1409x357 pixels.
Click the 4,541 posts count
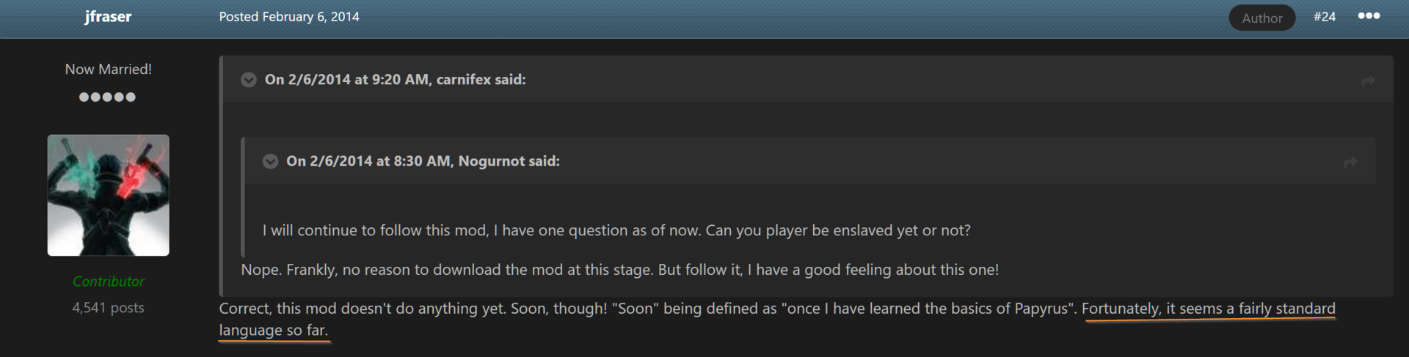[x=109, y=308]
